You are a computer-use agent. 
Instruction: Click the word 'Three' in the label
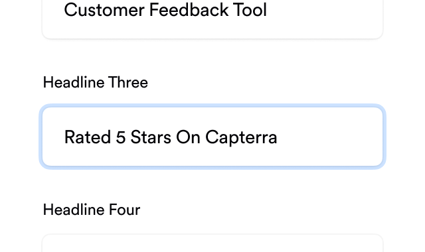tap(128, 82)
